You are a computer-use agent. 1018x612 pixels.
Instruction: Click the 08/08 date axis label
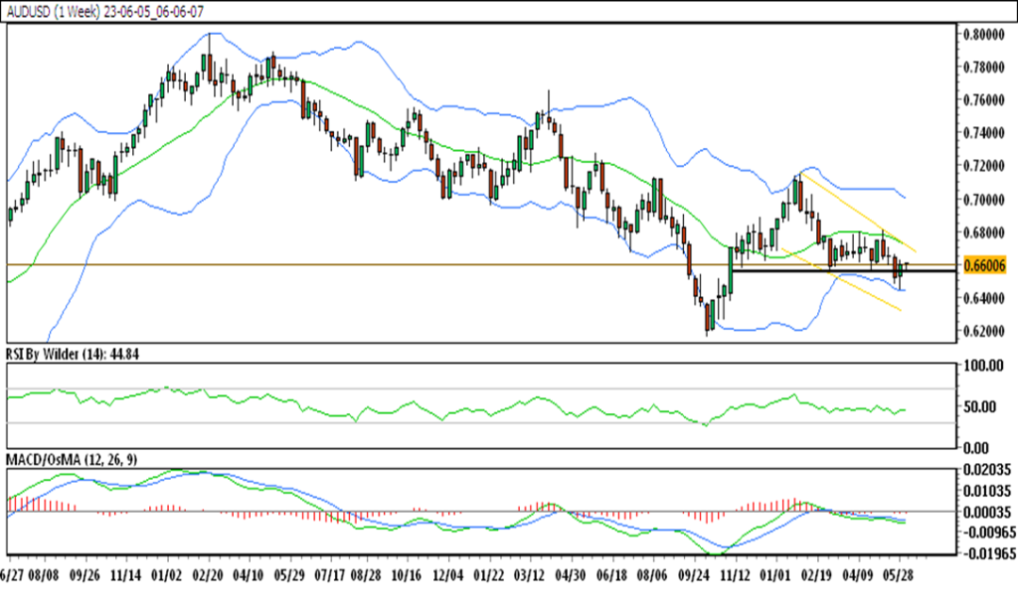44,576
